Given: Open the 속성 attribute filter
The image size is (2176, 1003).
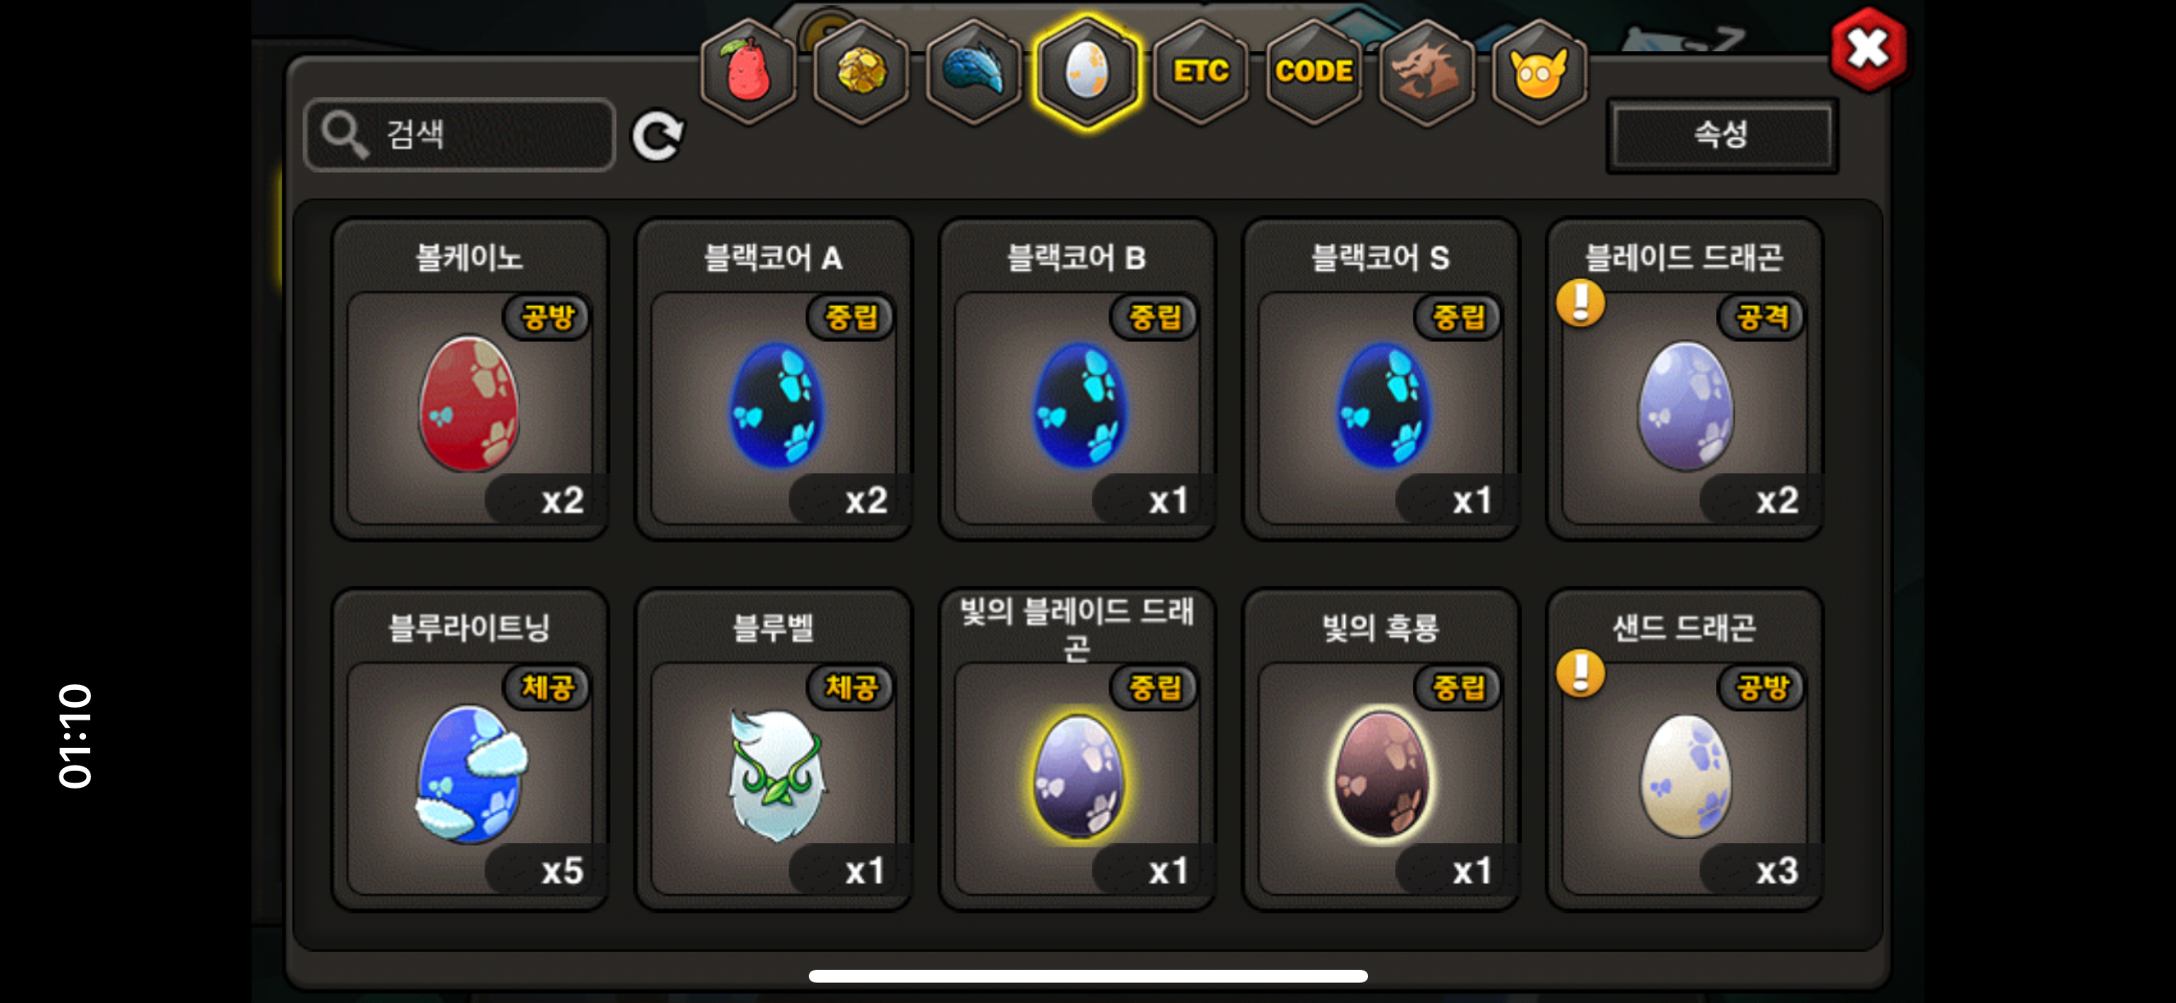Looking at the screenshot, I should [1721, 135].
